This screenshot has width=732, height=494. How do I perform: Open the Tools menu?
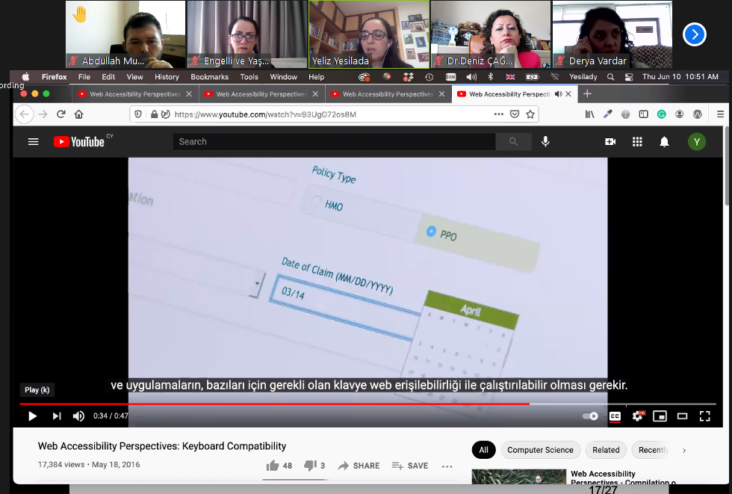[249, 76]
